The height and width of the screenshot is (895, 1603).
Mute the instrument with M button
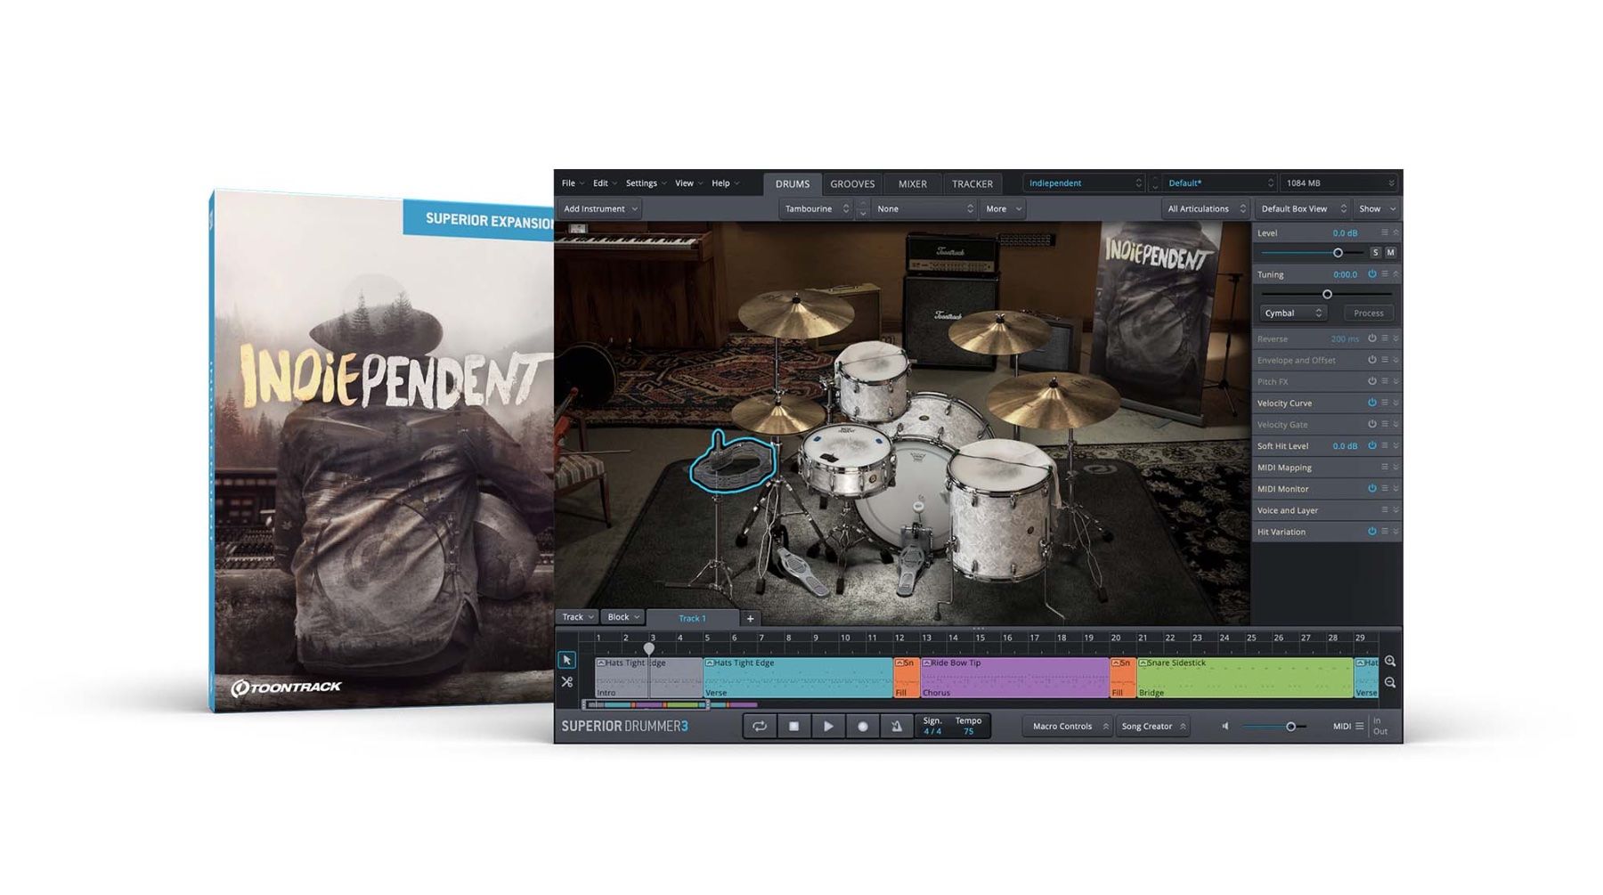[1390, 253]
